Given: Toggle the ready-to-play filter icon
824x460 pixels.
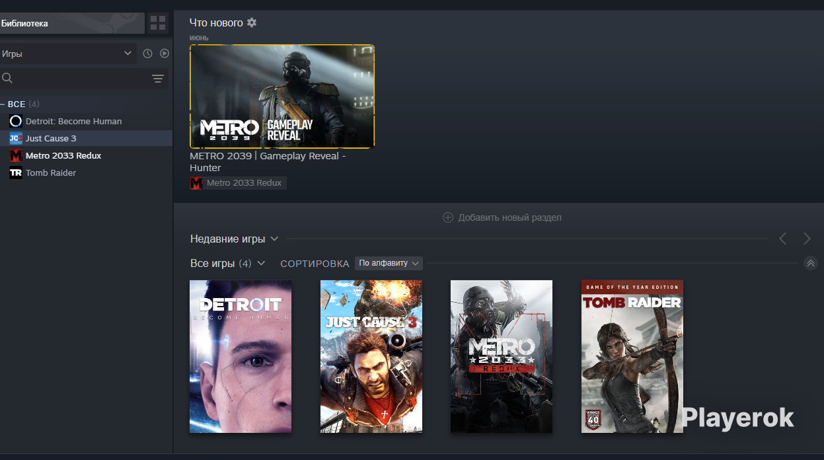Looking at the screenshot, I should 165,54.
